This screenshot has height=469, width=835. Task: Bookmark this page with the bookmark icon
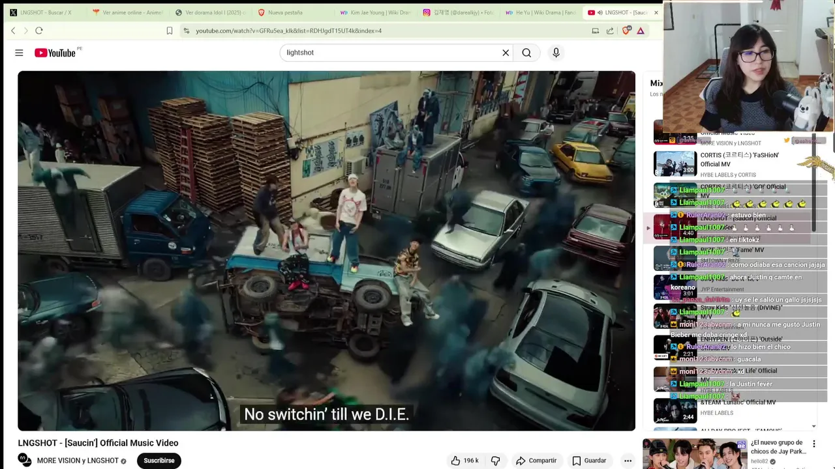[170, 31]
